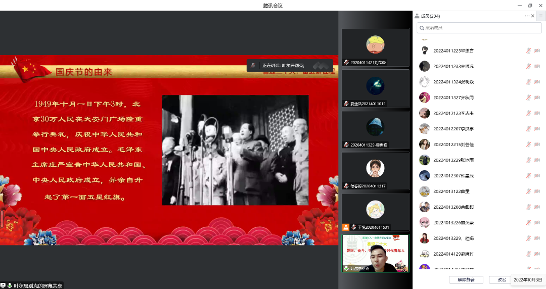Select the video tile of 姜金凤20214011015

tap(376, 88)
